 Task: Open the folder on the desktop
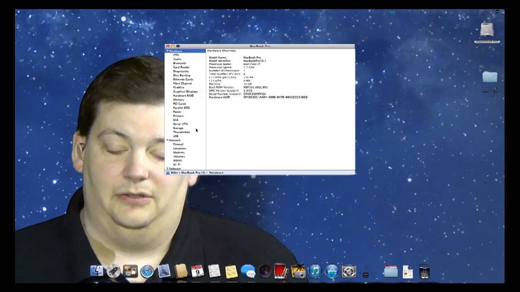point(490,77)
